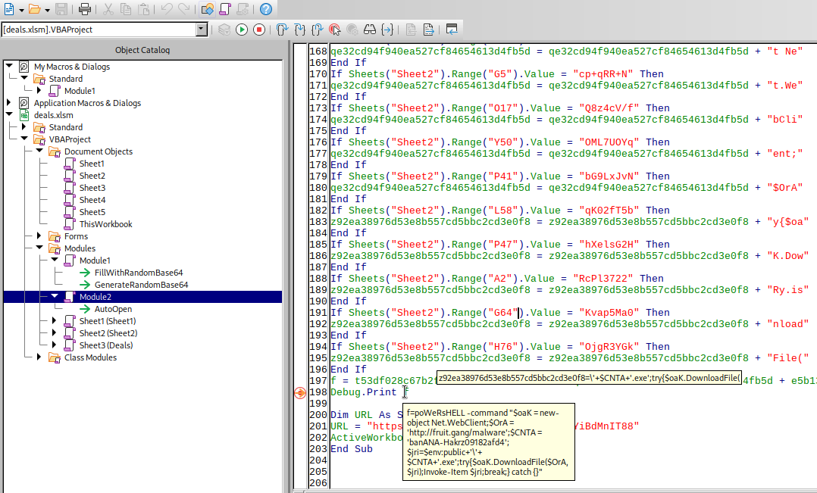817x493 pixels.
Task: Select the highlighted Module2 row
Action: tap(142, 297)
